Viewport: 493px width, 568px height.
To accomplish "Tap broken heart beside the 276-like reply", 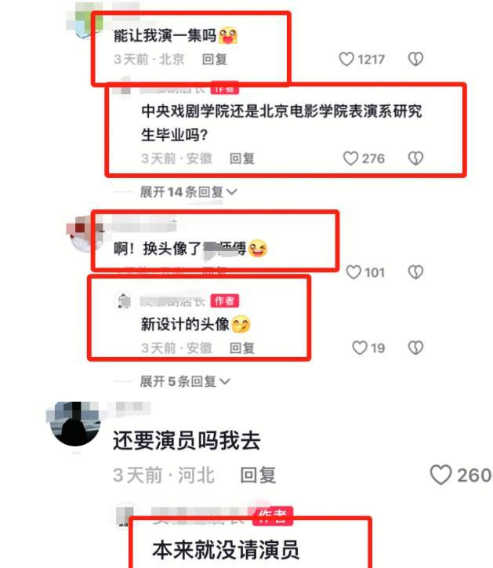I will (x=415, y=158).
